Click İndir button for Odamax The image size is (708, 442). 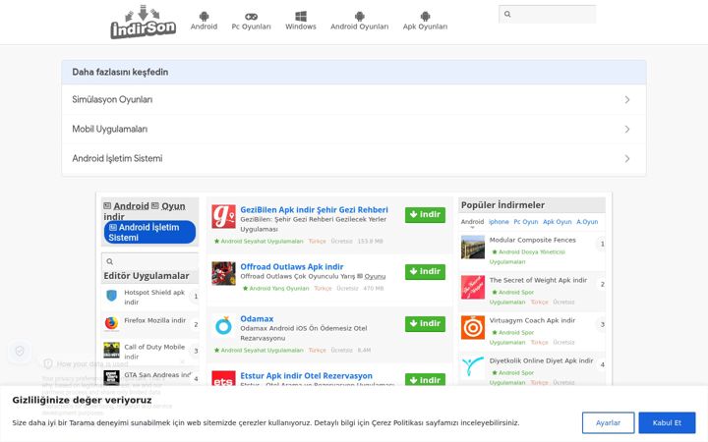[x=425, y=324]
